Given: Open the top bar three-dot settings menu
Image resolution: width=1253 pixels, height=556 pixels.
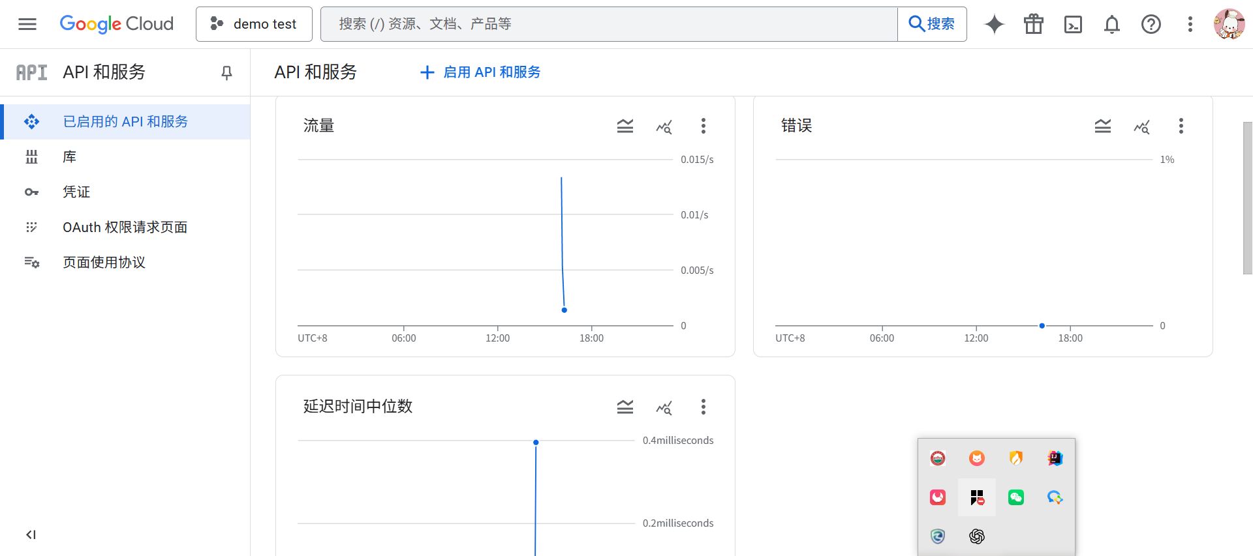Looking at the screenshot, I should (1190, 24).
